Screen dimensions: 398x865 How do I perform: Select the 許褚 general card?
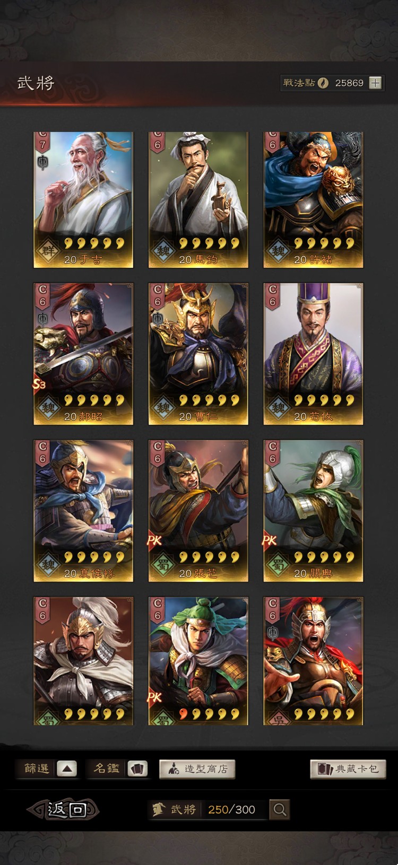tap(313, 200)
